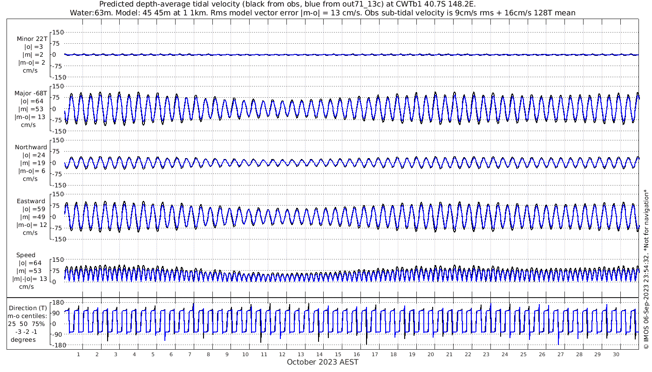Viewport: 652px width, 372px height.
Task: Click '|m| =19' in the Northward panel
Action: click(32, 163)
